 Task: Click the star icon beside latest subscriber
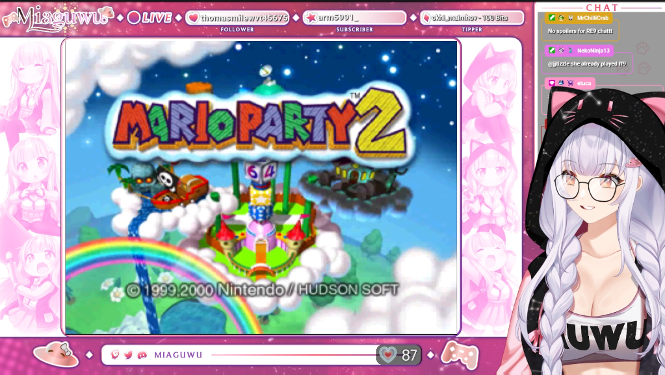(311, 18)
